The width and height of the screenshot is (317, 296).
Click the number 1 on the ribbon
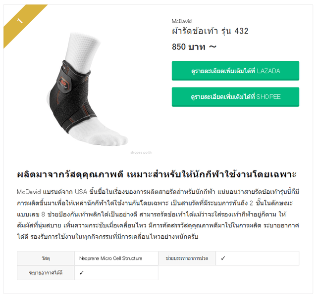click(x=20, y=21)
